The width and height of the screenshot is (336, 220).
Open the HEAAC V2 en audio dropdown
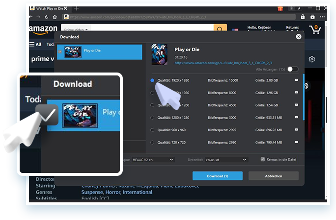click(153, 160)
